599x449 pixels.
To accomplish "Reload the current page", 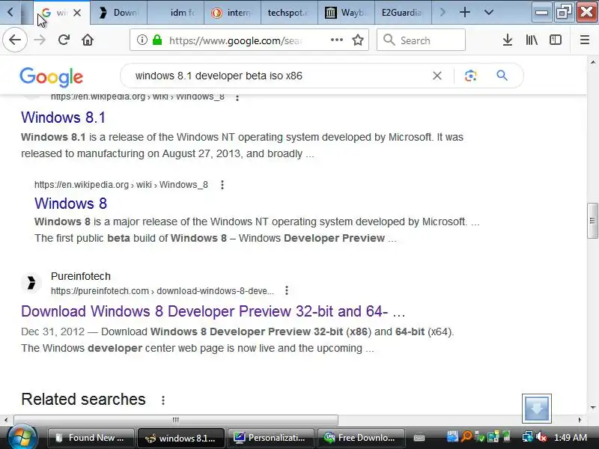I will [x=64, y=40].
